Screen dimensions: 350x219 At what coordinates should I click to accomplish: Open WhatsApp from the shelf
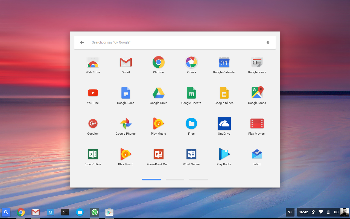[95, 212]
